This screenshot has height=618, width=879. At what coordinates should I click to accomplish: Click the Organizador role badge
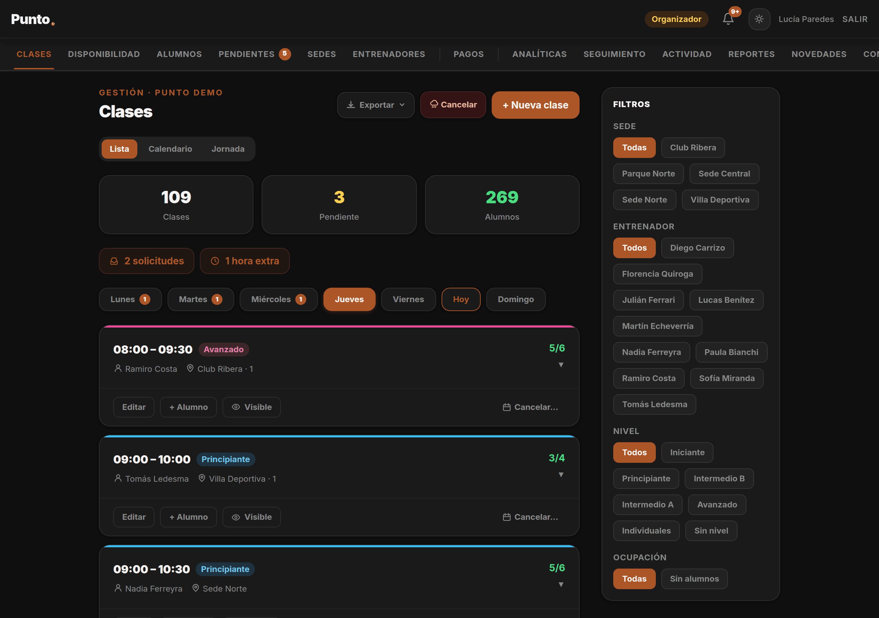(x=676, y=19)
